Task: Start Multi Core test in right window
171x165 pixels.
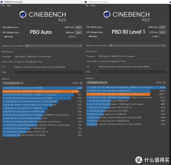Action: point(162,27)
